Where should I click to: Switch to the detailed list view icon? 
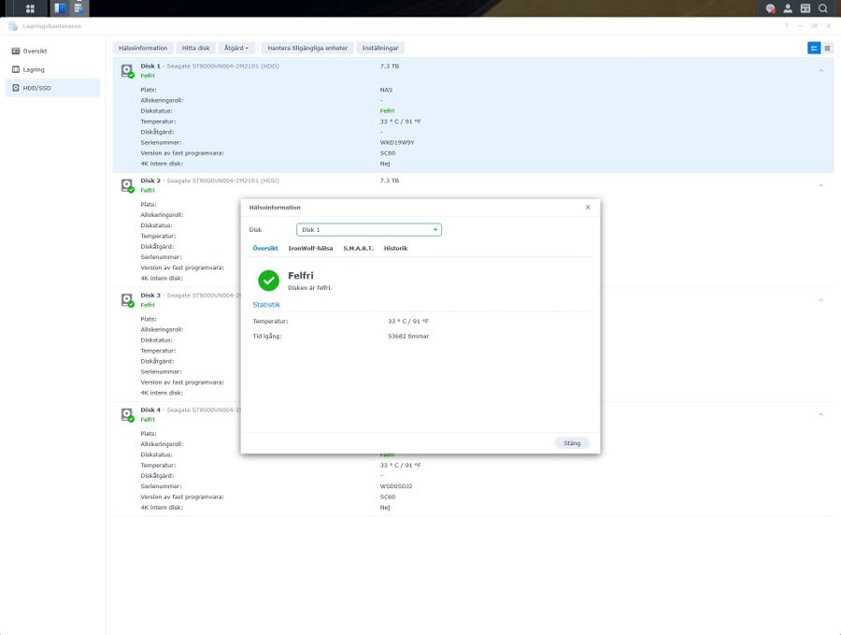point(814,49)
